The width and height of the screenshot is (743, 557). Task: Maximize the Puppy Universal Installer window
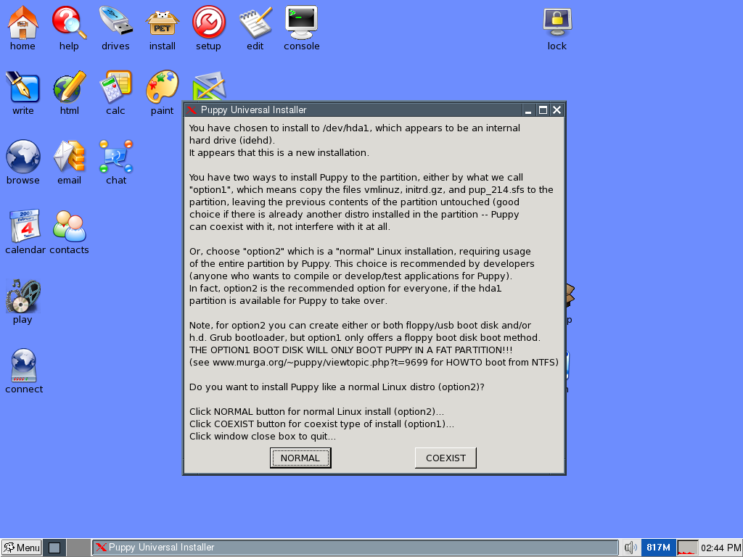point(543,110)
